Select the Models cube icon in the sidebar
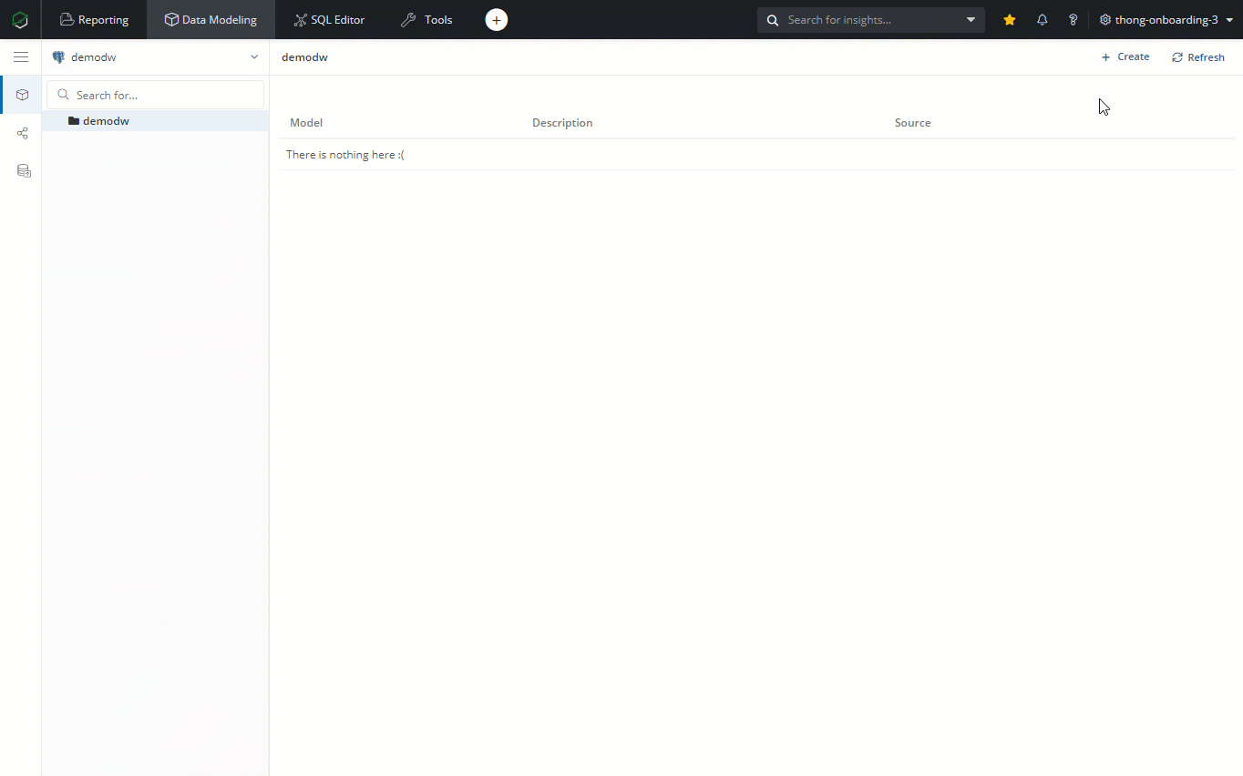The height and width of the screenshot is (776, 1243). point(22,95)
